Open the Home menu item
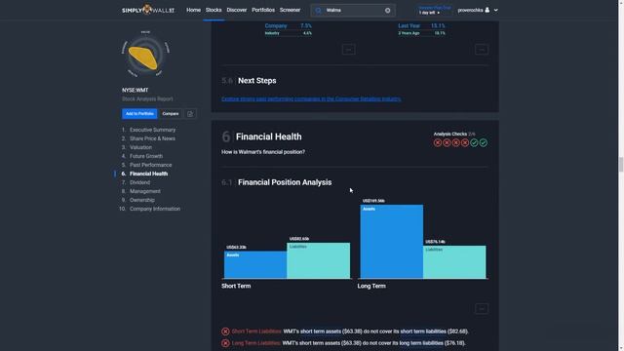This screenshot has width=624, height=351. pyautogui.click(x=193, y=10)
